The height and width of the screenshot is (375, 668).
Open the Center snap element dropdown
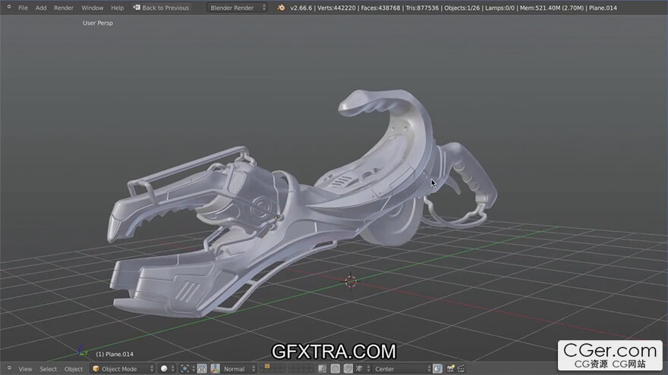pyautogui.click(x=399, y=369)
